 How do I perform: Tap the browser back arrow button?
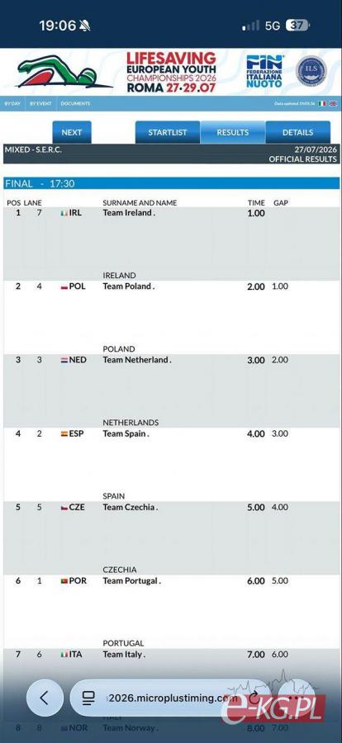[45, 698]
